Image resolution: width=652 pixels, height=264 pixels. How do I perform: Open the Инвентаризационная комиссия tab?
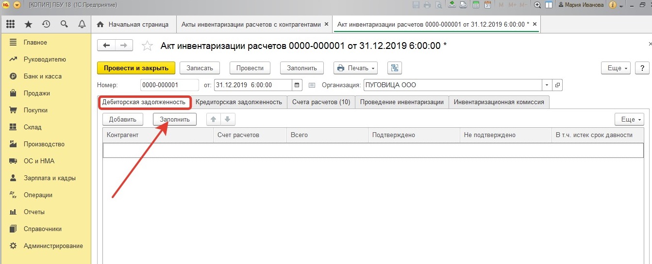[x=499, y=102]
